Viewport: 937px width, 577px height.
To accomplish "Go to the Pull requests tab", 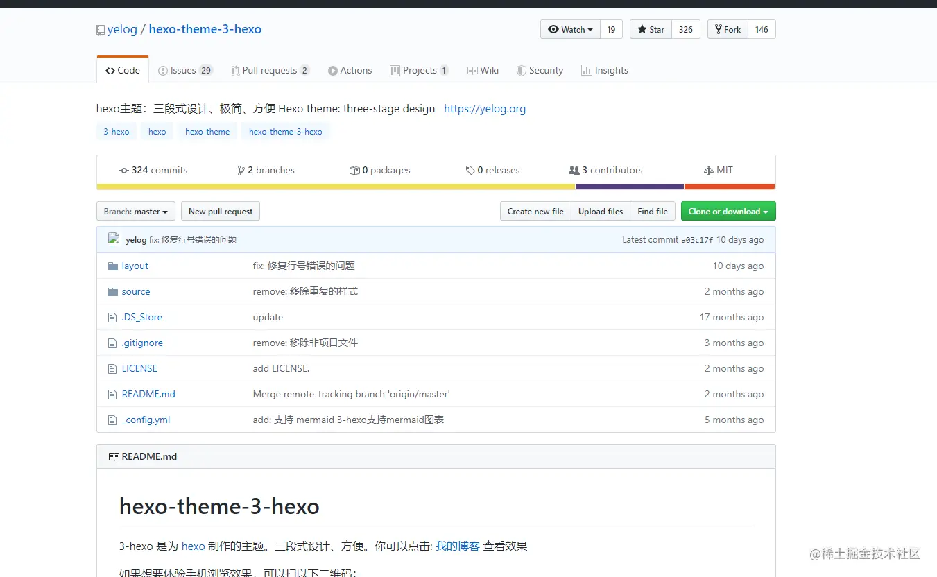I will click(270, 70).
